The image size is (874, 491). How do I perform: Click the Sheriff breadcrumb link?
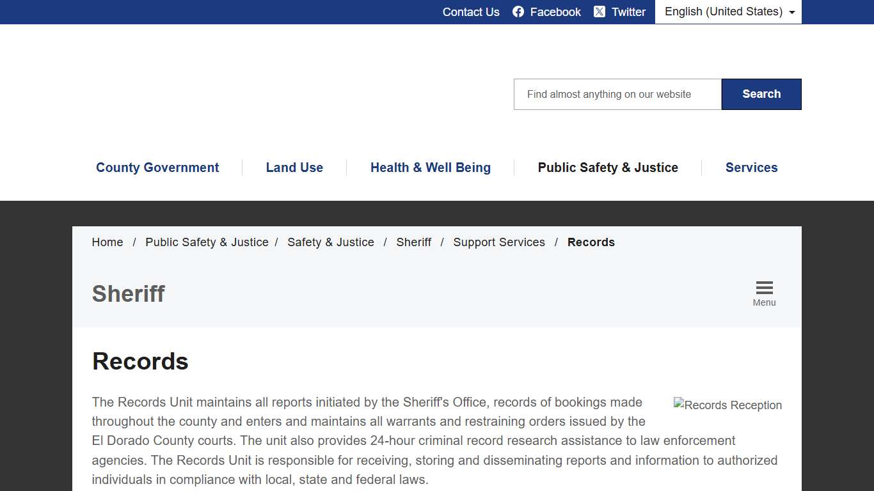pos(413,242)
